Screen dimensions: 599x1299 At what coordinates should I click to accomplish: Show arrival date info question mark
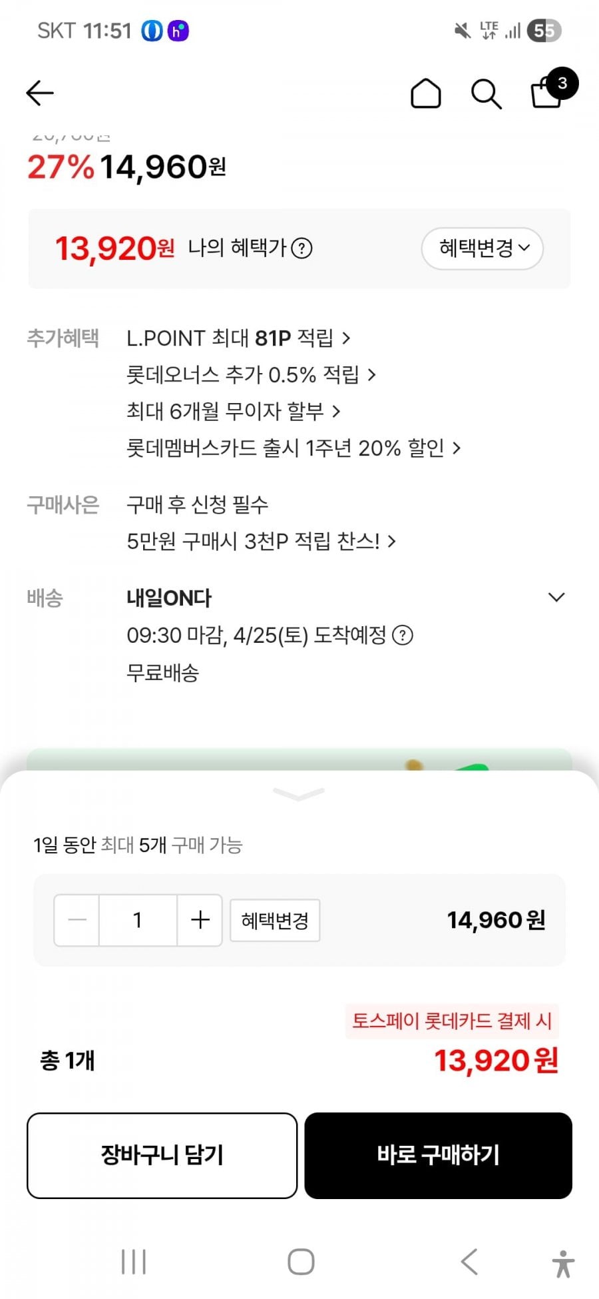click(403, 635)
